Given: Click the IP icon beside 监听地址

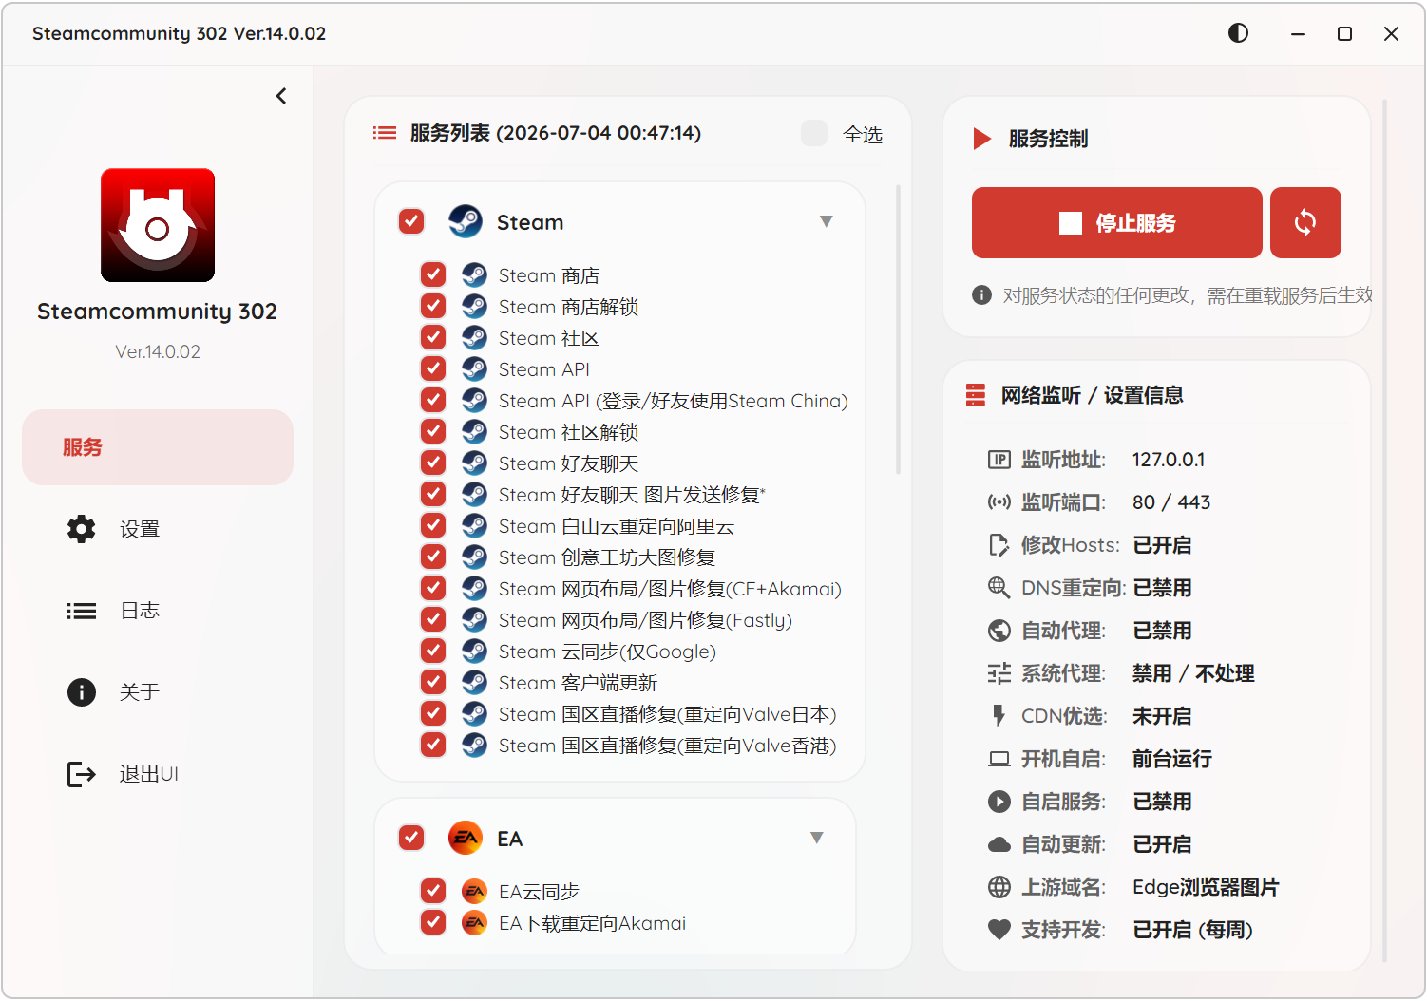Looking at the screenshot, I should click(x=999, y=460).
